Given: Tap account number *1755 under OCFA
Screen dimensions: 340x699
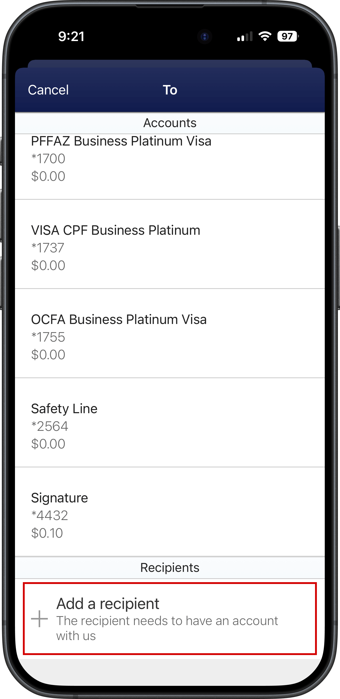Looking at the screenshot, I should (x=48, y=337).
